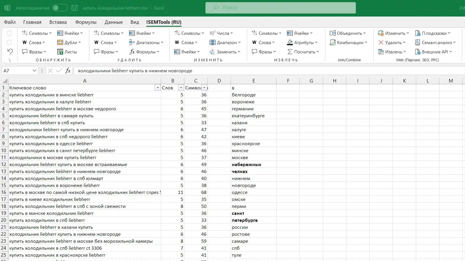Click the Листы sheets tool
Screen dimensions: 465x261
(x=67, y=52)
